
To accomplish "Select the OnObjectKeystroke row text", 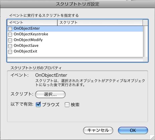I will 31,34.
